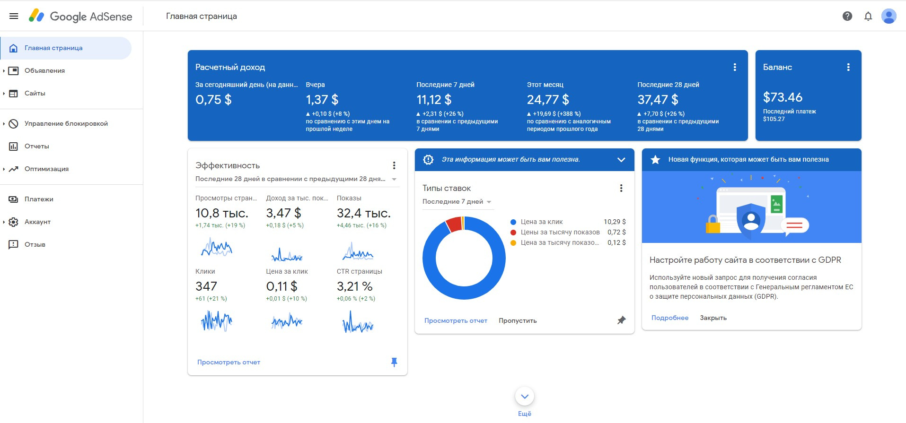Click the Ещё show more button
Image resolution: width=906 pixels, height=423 pixels.
click(x=524, y=397)
